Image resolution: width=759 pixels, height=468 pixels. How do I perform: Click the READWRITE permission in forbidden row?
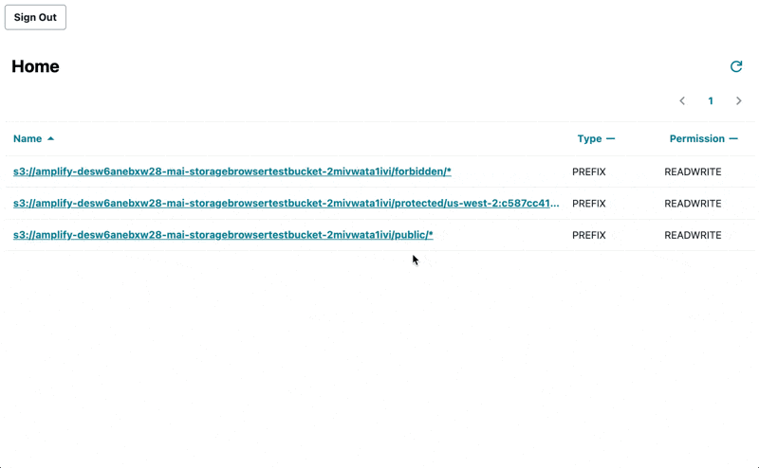pyautogui.click(x=693, y=172)
